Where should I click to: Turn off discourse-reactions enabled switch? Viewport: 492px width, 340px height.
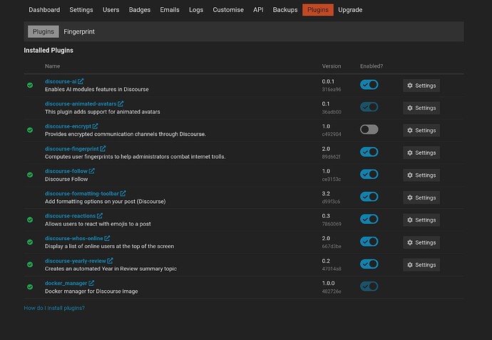pyautogui.click(x=369, y=220)
